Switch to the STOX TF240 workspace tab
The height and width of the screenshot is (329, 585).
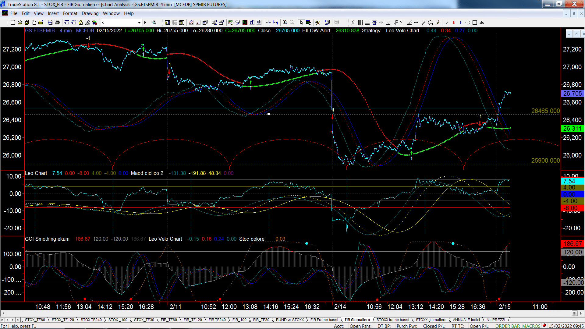click(x=91, y=320)
